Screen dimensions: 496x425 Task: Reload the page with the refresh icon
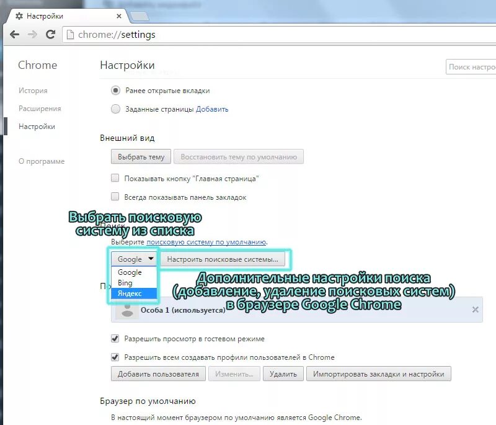point(50,34)
